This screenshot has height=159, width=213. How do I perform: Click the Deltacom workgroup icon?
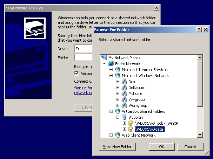point(124,88)
